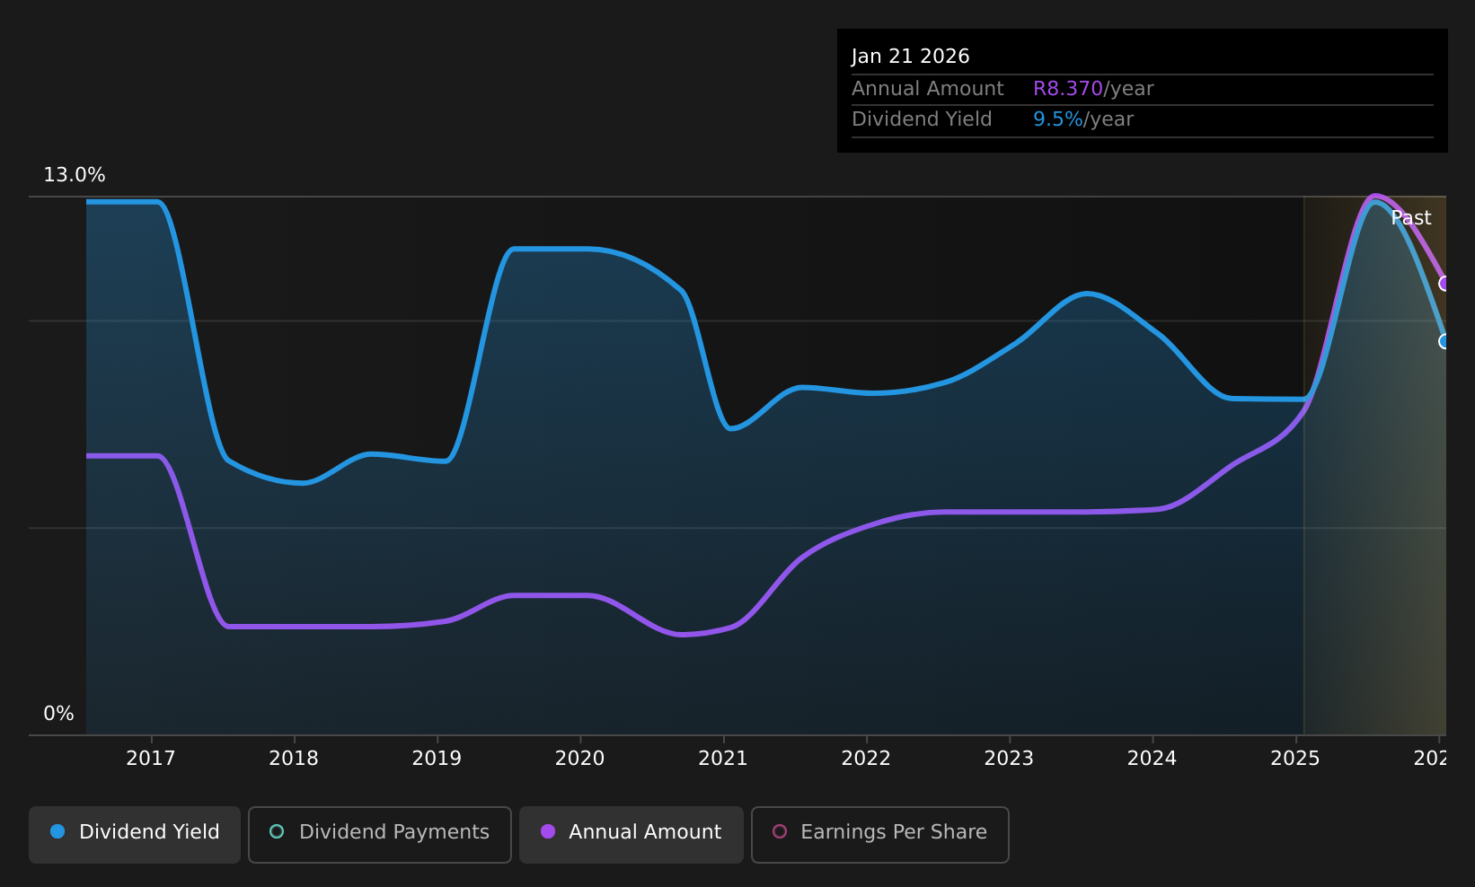This screenshot has width=1475, height=887.
Task: Click the R8.370/year annual amount value
Action: click(1093, 89)
